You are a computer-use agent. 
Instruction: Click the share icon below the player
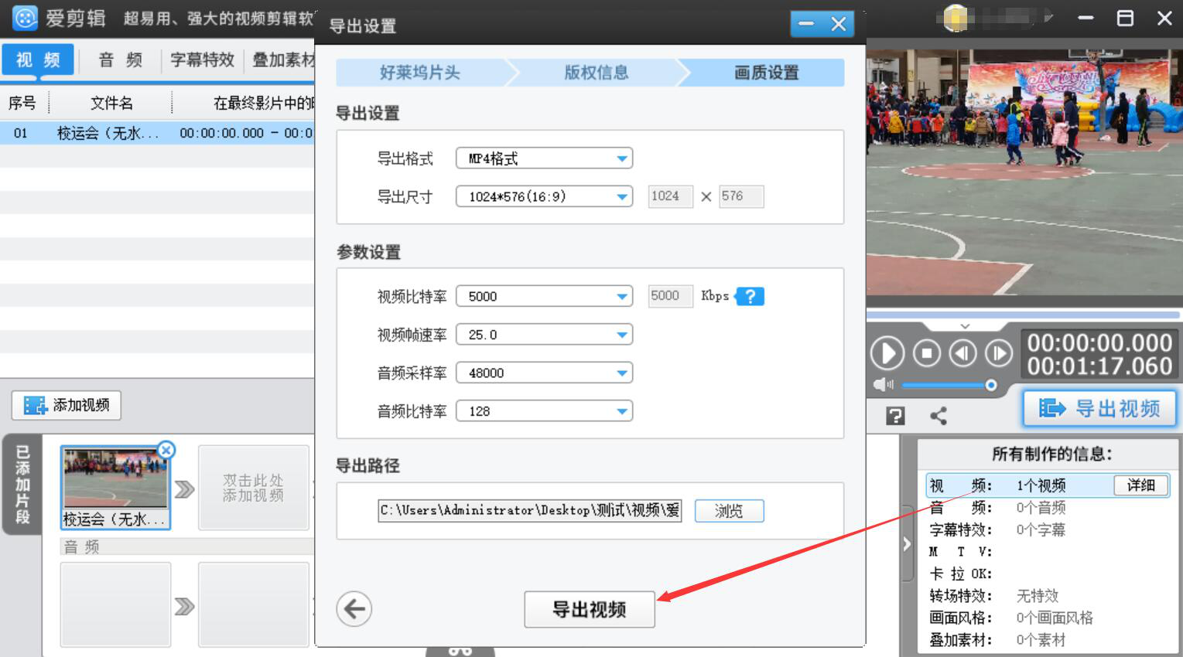939,416
